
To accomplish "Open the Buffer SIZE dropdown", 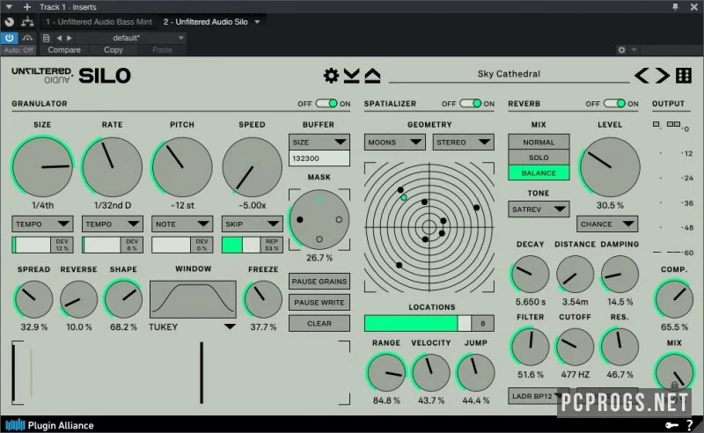I will coord(319,142).
